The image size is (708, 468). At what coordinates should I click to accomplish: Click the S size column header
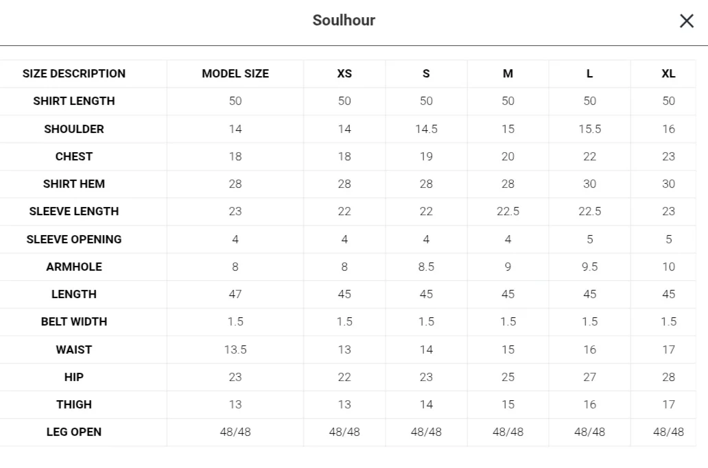(x=426, y=74)
